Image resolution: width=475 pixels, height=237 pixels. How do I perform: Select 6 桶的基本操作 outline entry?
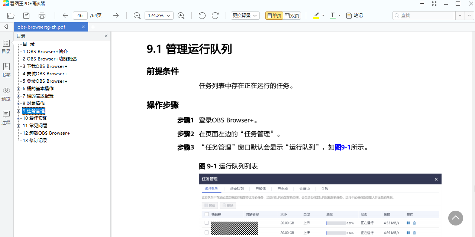[x=38, y=89]
